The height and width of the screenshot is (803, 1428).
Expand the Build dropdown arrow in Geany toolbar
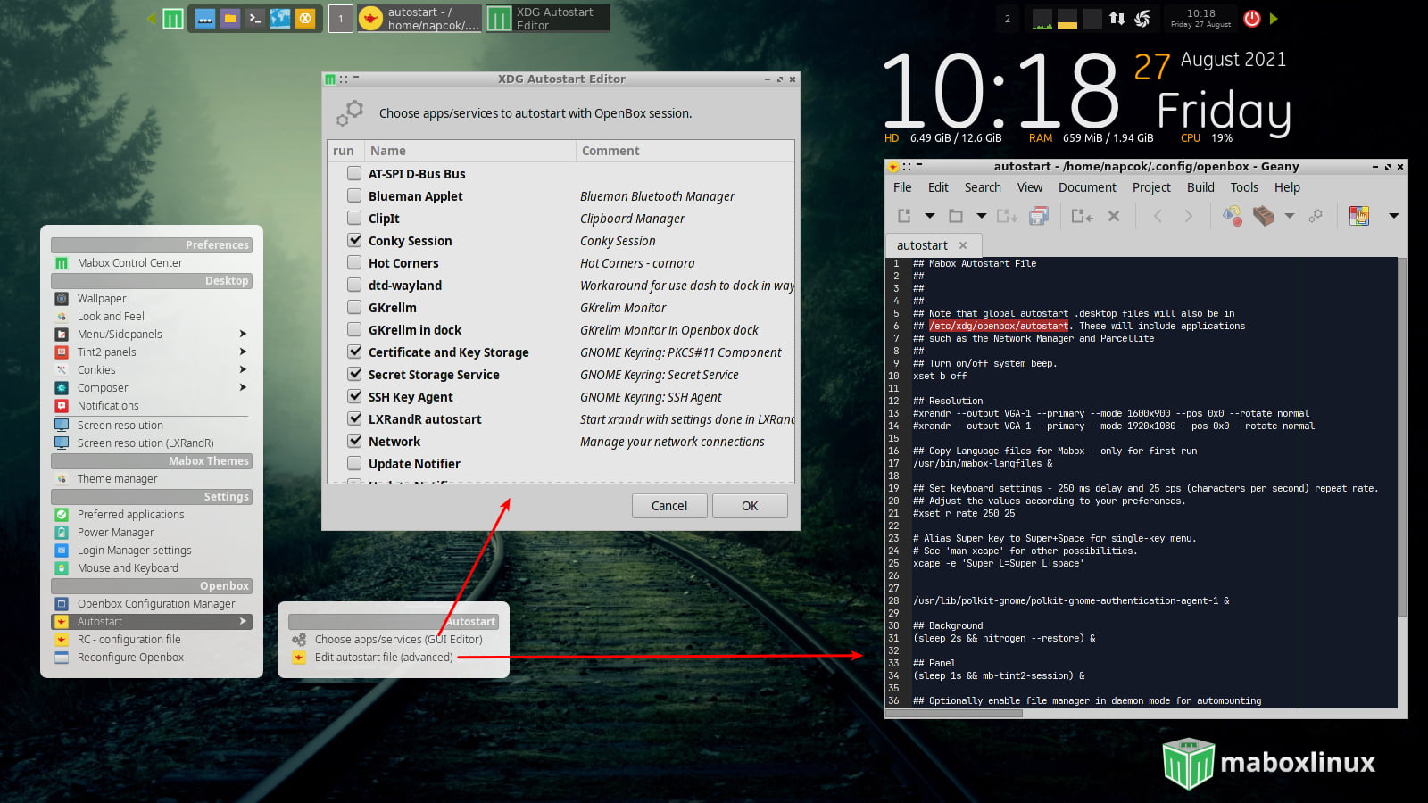(x=1289, y=216)
